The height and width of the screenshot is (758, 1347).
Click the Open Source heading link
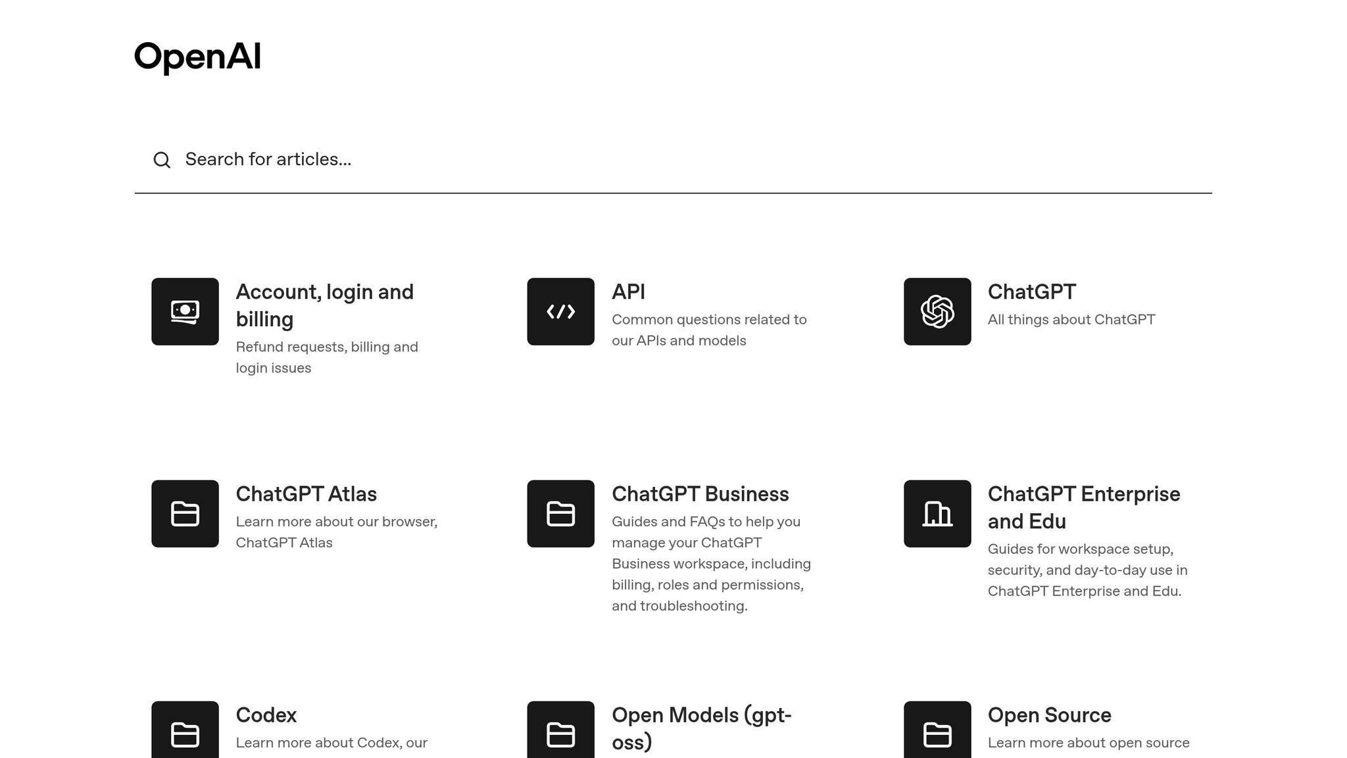(x=1049, y=715)
